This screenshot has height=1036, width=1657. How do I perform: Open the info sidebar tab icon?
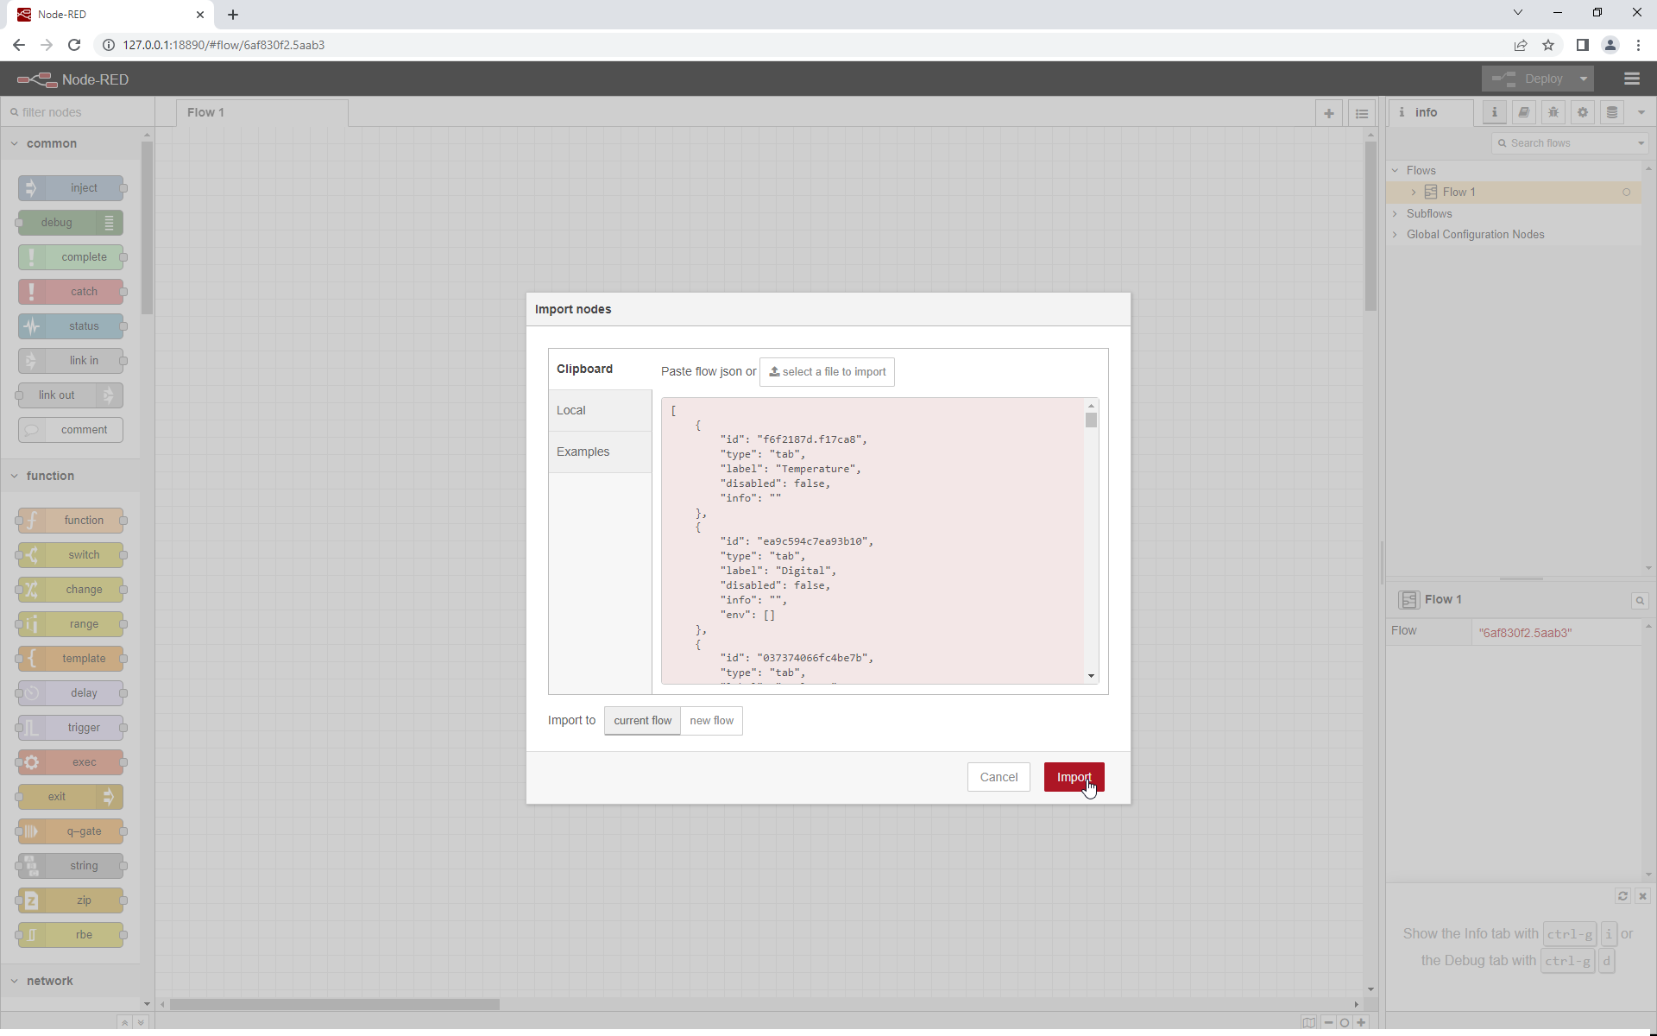[x=1494, y=112]
